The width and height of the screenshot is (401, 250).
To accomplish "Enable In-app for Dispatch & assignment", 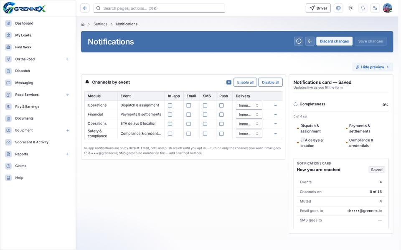I will 170,105.
